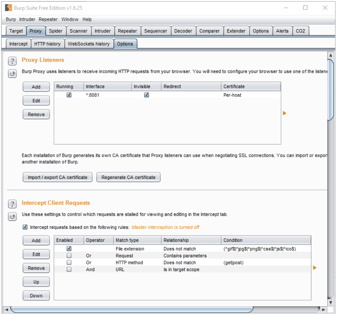
Task: Open the main Options tab beside Extender
Action: [x=261, y=31]
